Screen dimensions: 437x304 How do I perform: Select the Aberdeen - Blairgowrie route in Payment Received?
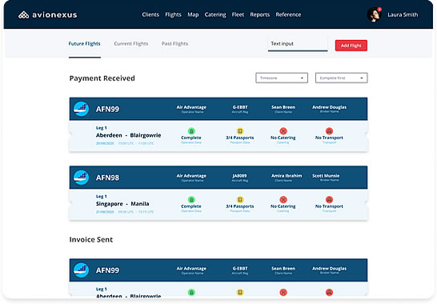click(129, 135)
